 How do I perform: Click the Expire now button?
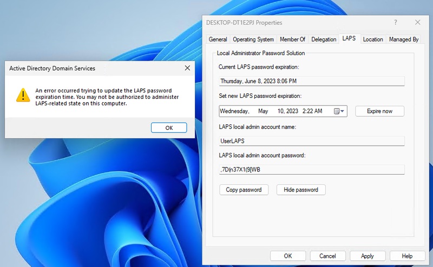tap(379, 111)
